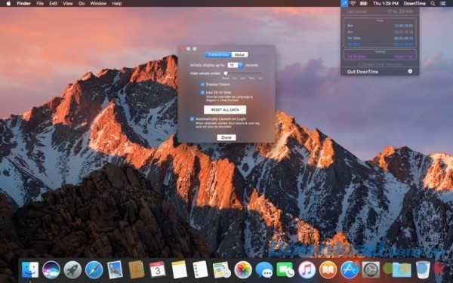The image size is (453, 283).
Task: Click the Hide values under slider knob
Action: click(226, 73)
